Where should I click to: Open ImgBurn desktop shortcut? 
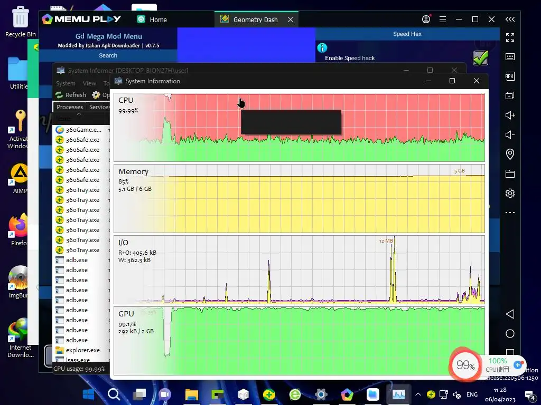pos(18,282)
